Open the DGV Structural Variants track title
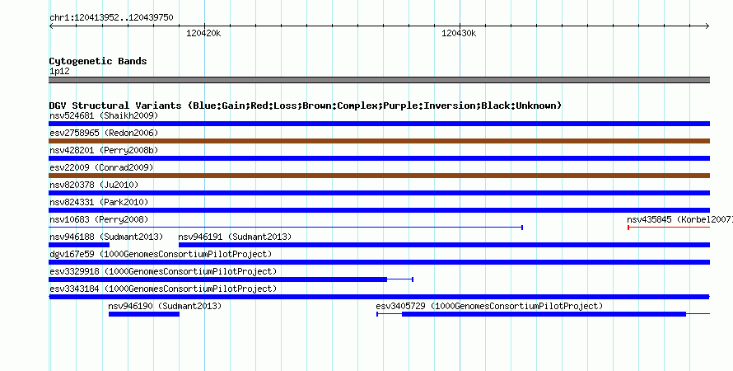Screen dimensions: 733x371 click(305, 106)
